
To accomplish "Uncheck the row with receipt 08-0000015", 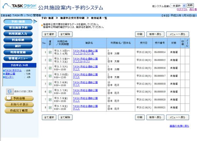I will pos(50,60).
